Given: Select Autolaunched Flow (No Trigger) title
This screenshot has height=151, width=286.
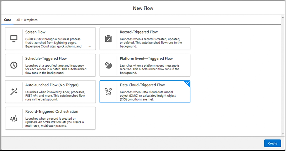Looking at the screenshot, I should click(x=52, y=85).
